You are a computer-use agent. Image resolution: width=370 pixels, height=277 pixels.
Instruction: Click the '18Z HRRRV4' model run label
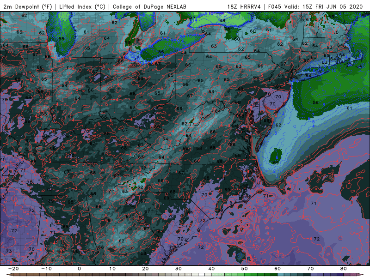pos(244,6)
